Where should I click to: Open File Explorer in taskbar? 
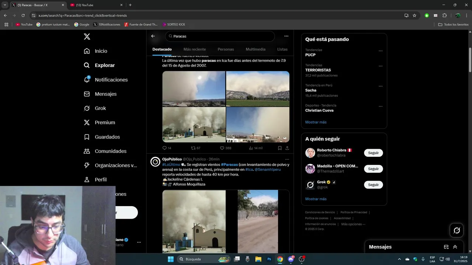pos(258,259)
